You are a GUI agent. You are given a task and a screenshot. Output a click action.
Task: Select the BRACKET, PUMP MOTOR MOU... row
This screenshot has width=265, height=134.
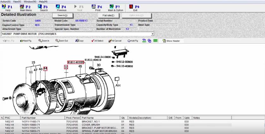116,128
